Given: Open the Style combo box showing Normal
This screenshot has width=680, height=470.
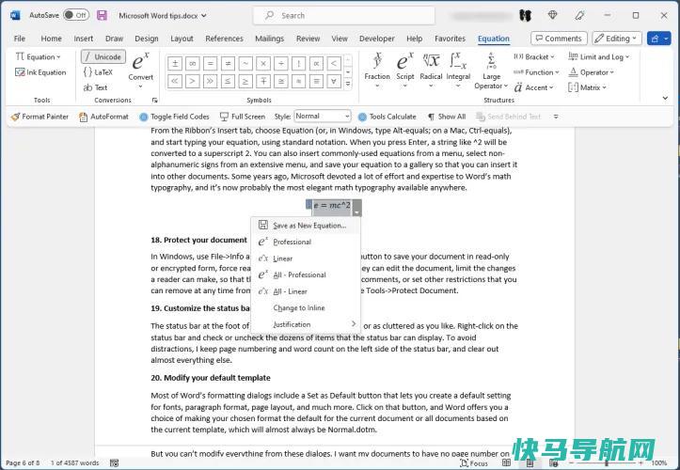Looking at the screenshot, I should pos(323,117).
